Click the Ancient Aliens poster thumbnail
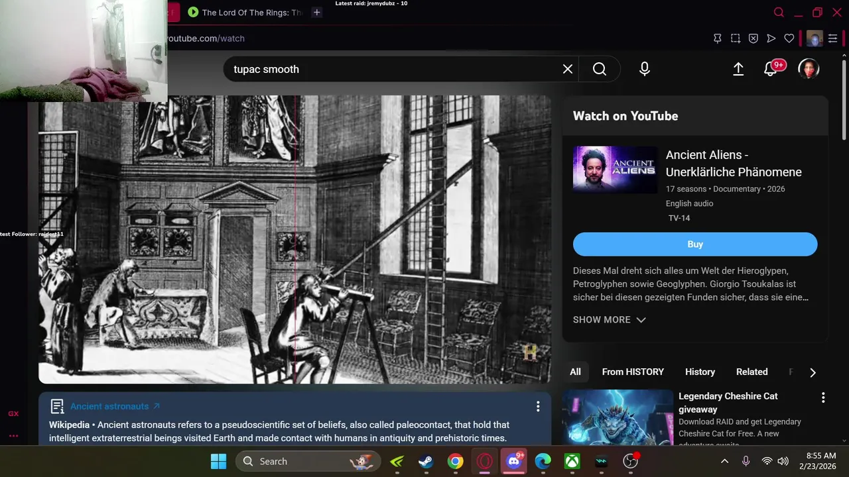The height and width of the screenshot is (477, 849). (615, 170)
